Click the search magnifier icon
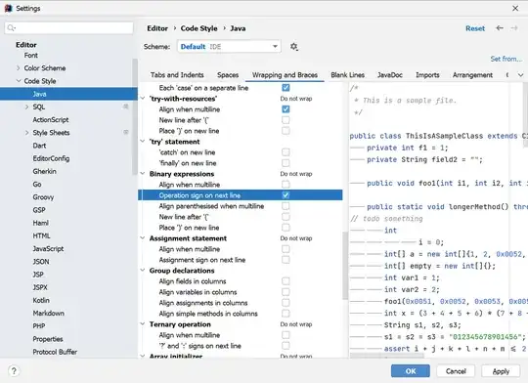This screenshot has width=528, height=383. pos(11,27)
